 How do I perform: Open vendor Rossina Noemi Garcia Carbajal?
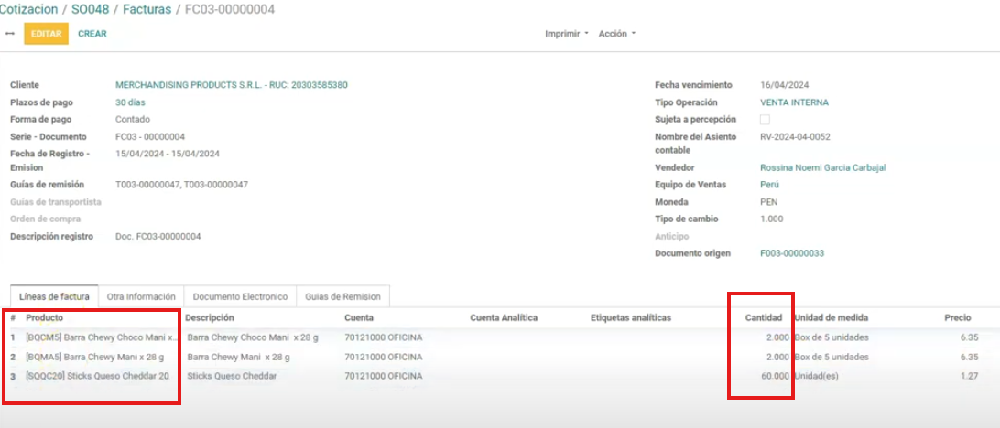tap(822, 168)
